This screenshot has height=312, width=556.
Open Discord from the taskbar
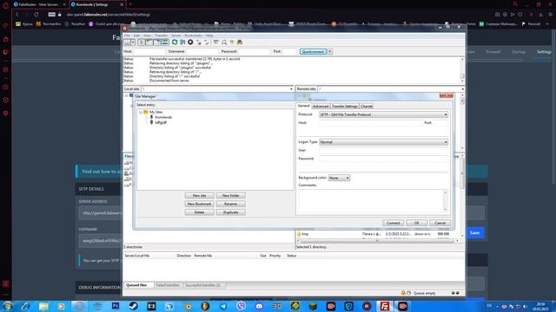(259, 306)
